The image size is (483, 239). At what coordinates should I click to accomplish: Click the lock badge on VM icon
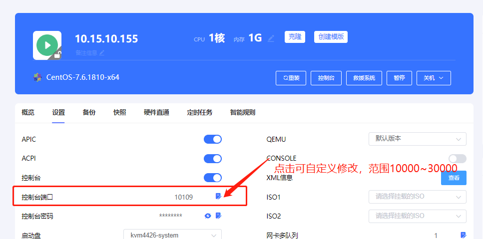57,55
